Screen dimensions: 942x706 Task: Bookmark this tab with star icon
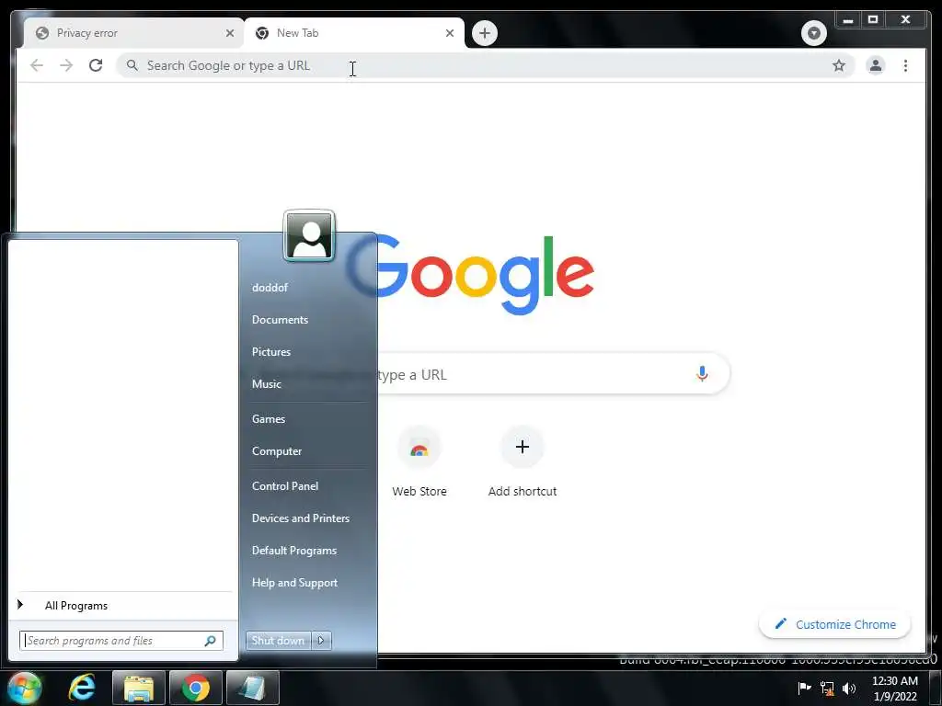pos(839,65)
